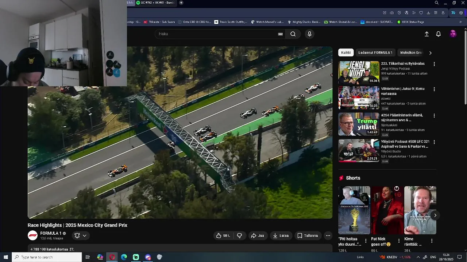Click browser snapshot camera icon in address bar

392,13
